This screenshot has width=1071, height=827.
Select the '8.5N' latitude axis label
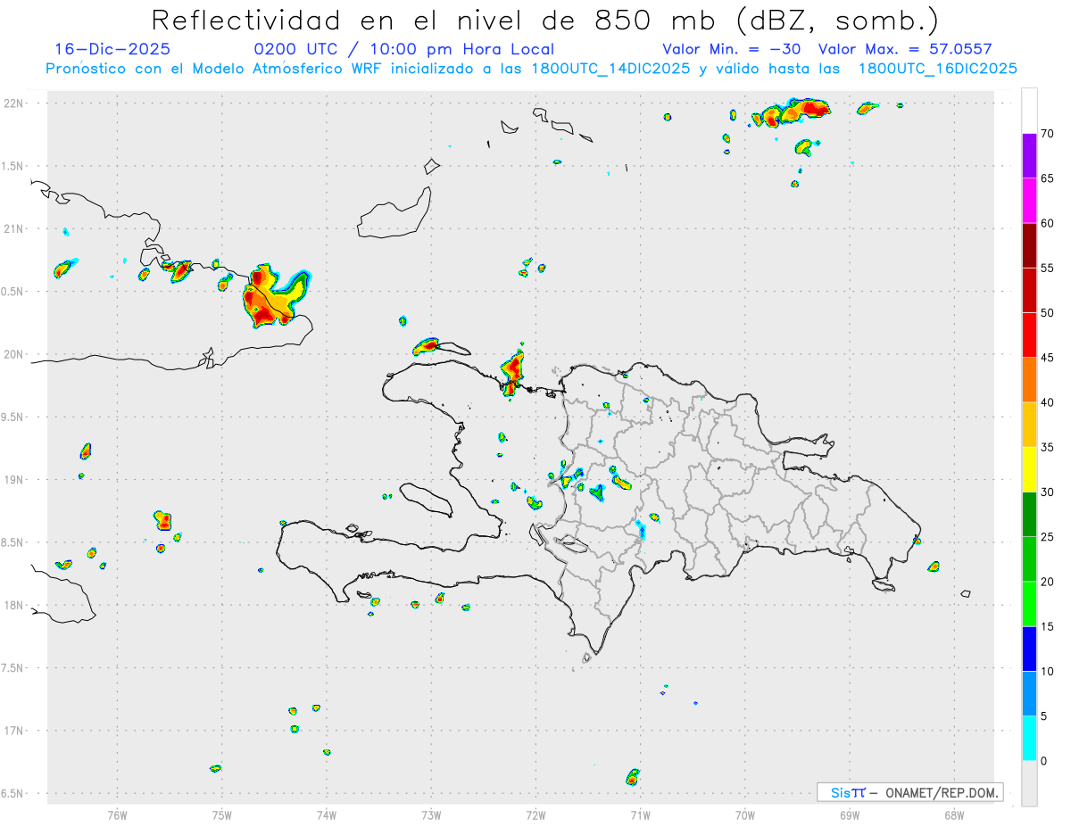pyautogui.click(x=13, y=542)
